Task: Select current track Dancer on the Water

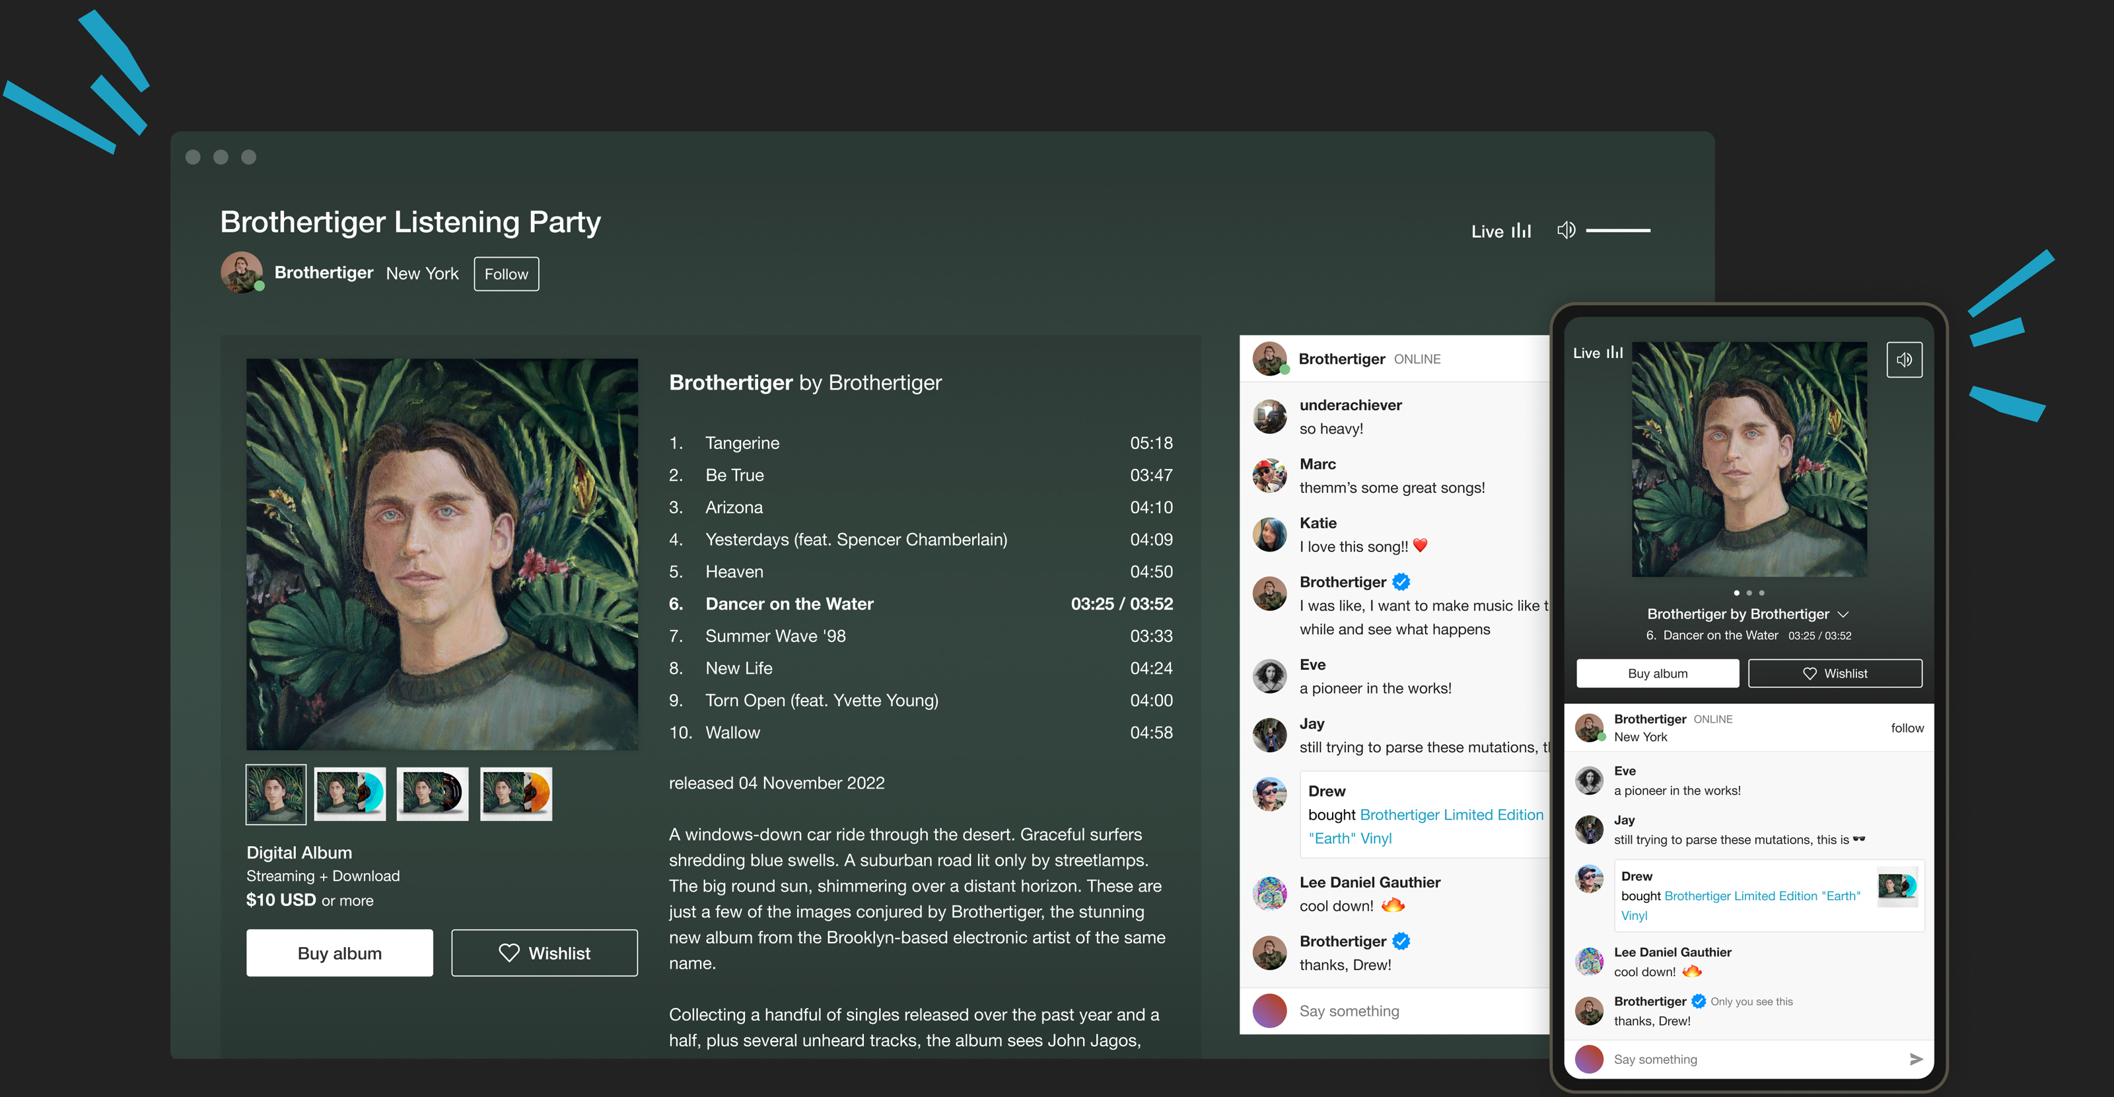Action: (921, 604)
